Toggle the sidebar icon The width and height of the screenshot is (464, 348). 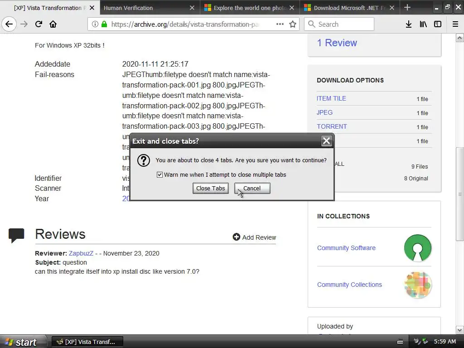438,24
